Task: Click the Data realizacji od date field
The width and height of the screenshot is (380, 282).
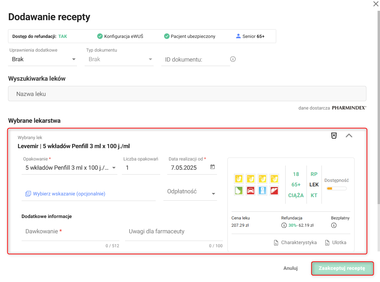Action: 192,168
